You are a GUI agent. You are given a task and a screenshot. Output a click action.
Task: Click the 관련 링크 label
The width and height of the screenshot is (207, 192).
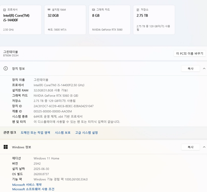pos(10,132)
